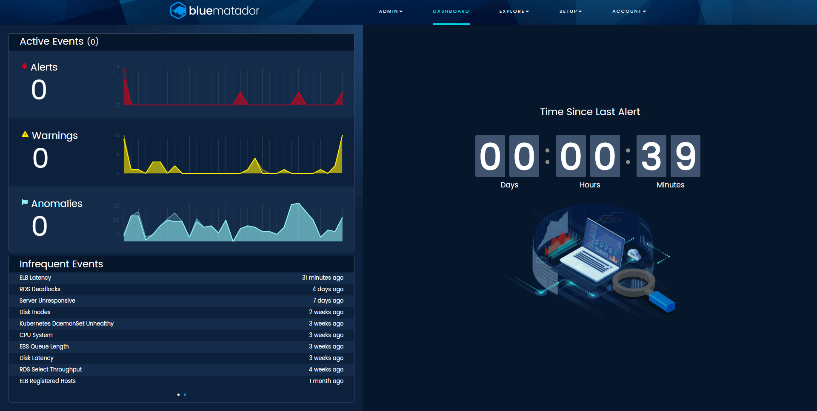
Task: Click the Anomalies flag icon
Action: pos(24,202)
